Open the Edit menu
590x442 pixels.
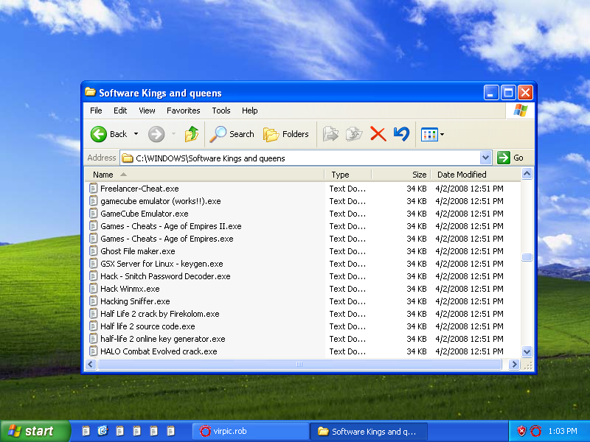120,110
